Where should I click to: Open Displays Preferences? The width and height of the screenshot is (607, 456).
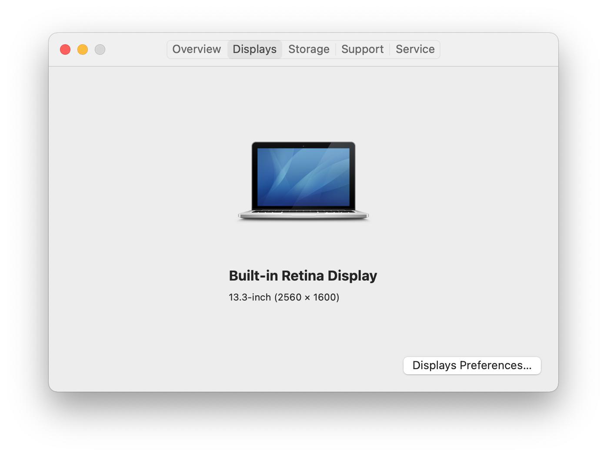472,365
